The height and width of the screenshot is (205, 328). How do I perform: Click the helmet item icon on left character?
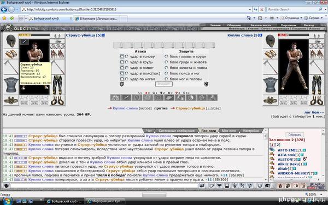tap(11, 41)
